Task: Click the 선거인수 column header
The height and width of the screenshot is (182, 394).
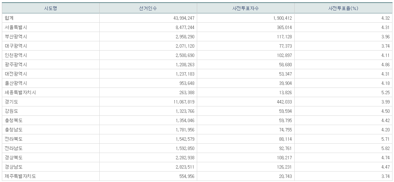Action: pos(148,9)
